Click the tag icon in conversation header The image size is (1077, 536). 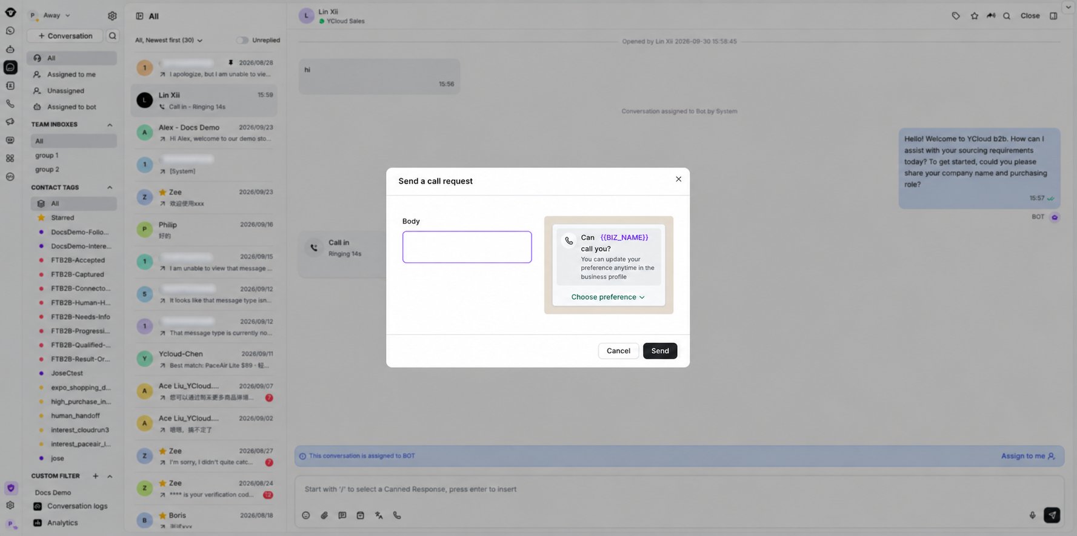[x=956, y=16]
